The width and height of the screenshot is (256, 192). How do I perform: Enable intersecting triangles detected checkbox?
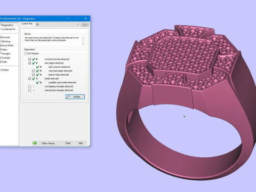pyautogui.click(x=30, y=90)
